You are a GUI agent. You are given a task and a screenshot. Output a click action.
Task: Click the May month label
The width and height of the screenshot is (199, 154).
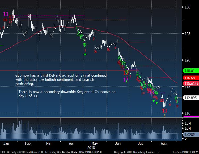95,144
